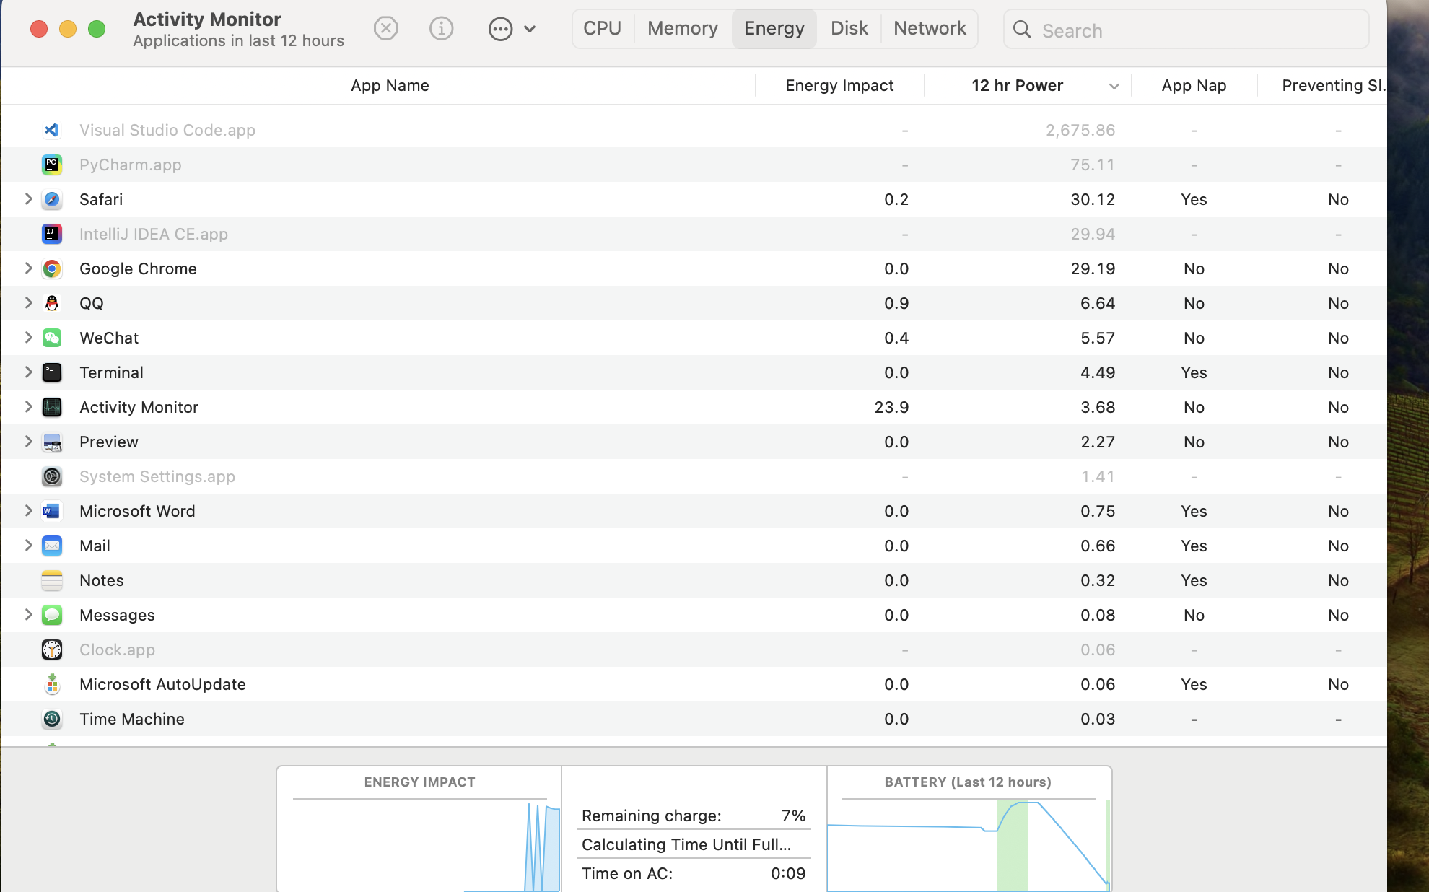The width and height of the screenshot is (1429, 892).
Task: Open the Network tab
Action: pyautogui.click(x=929, y=29)
